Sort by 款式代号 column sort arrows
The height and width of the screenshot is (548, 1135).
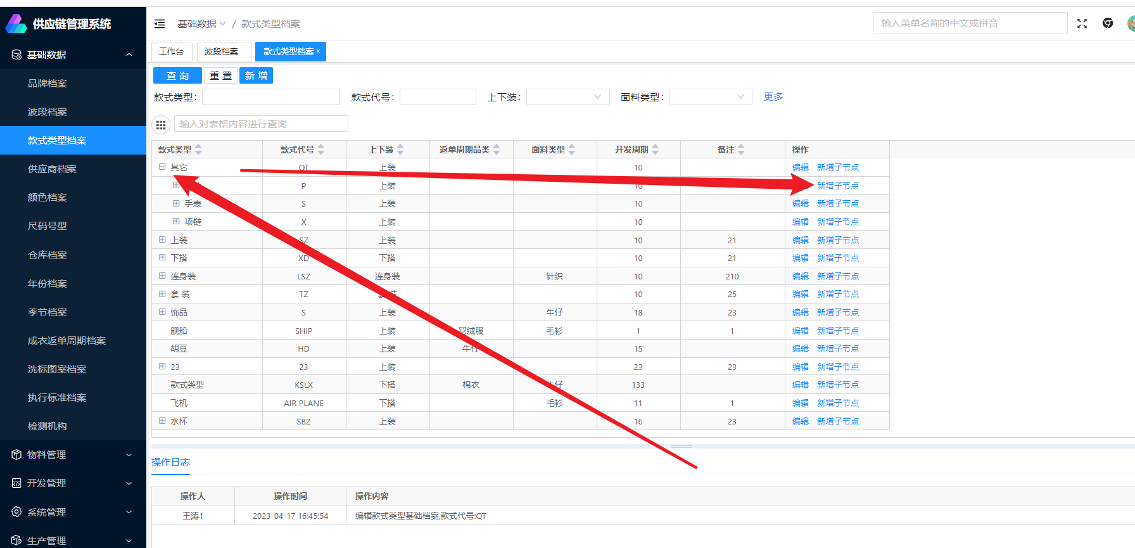[321, 150]
